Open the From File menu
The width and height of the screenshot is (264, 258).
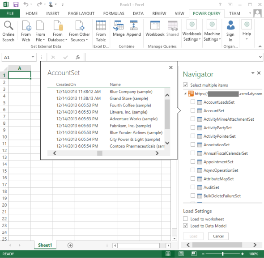point(40,31)
